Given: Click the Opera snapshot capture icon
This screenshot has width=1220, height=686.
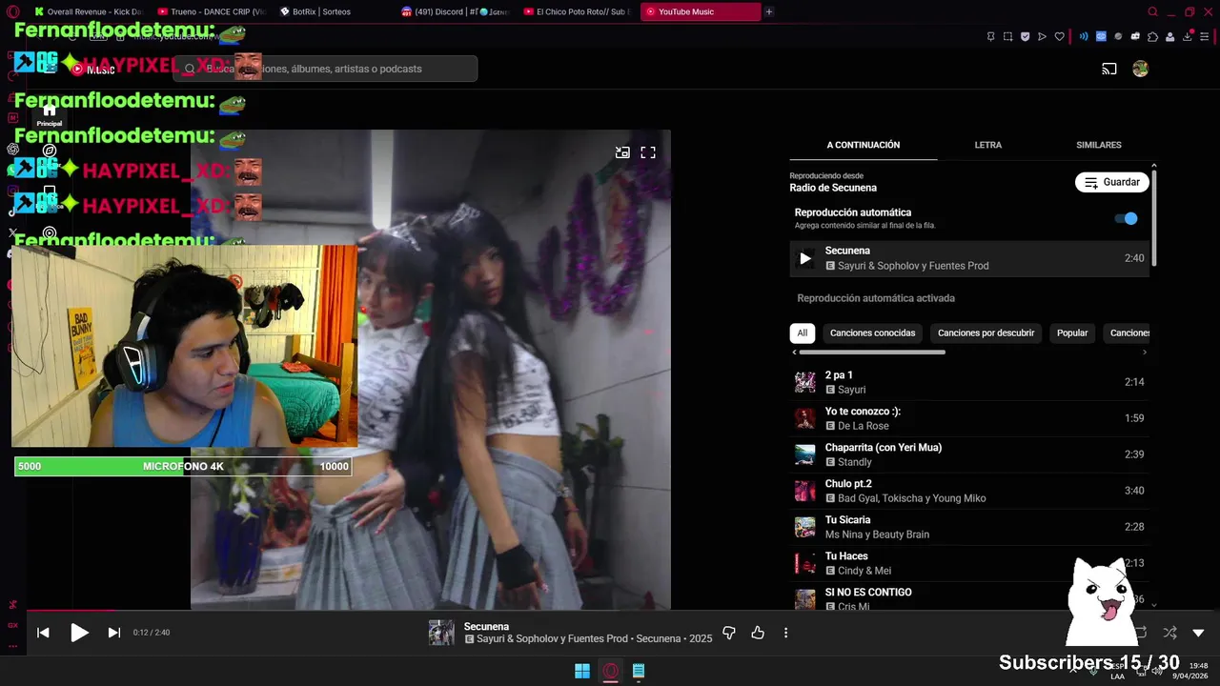Looking at the screenshot, I should tap(1007, 36).
